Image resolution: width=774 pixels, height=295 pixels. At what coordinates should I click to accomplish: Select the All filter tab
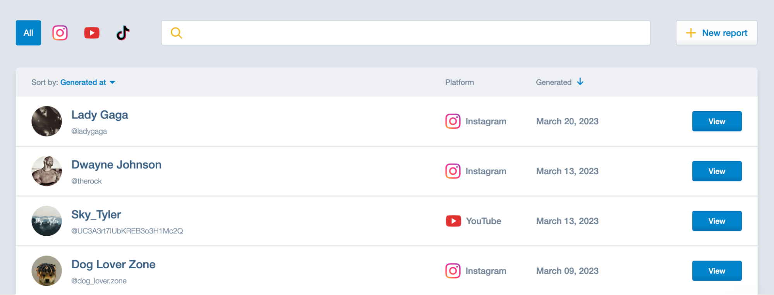click(x=28, y=33)
